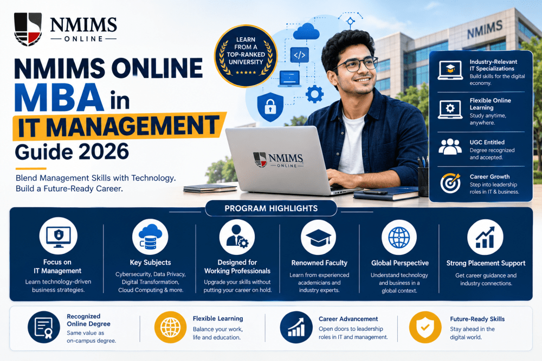Click the person with gear icon for Working Professionals
The image size is (542, 361).
tap(237, 237)
